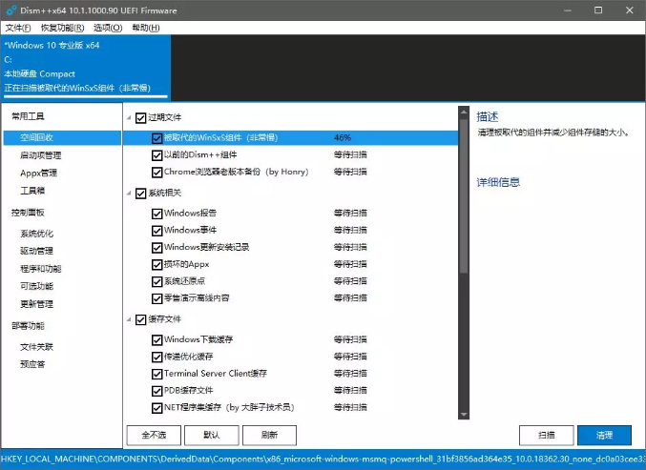
Task: Uncheck PDB缓存文件 checkbox
Action: pyautogui.click(x=156, y=391)
